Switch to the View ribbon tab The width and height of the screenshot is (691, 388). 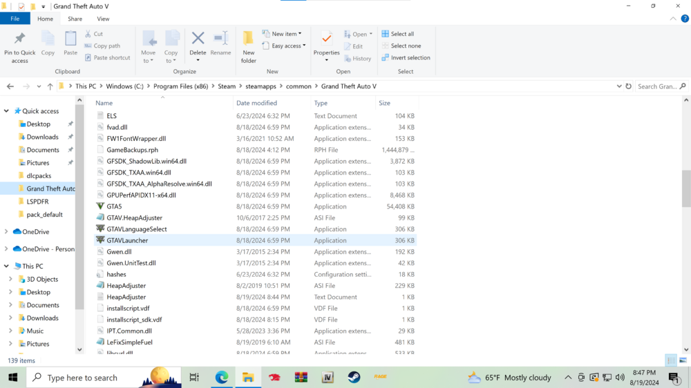pos(103,19)
